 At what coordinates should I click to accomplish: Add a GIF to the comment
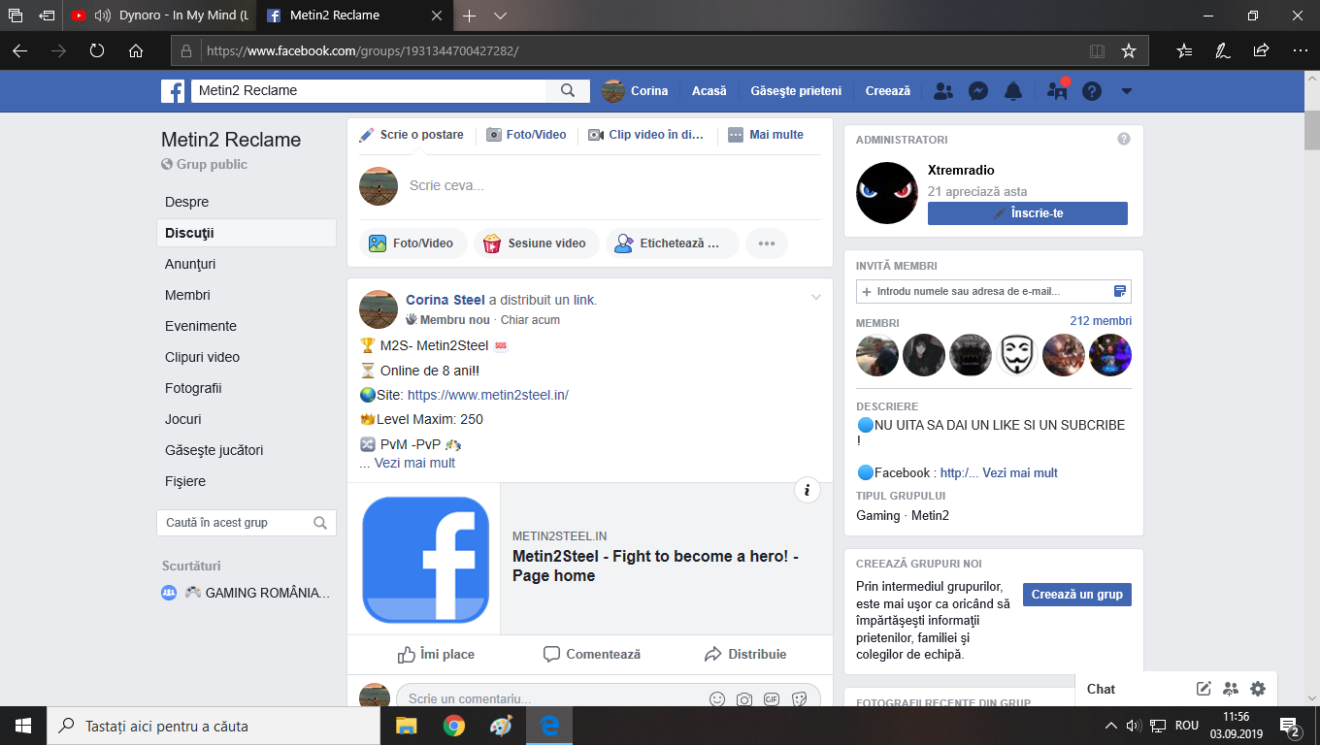click(772, 698)
